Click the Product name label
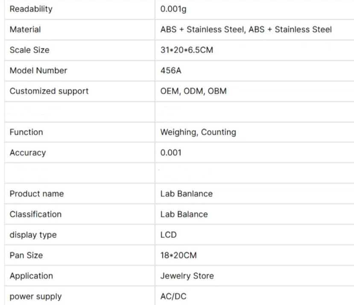The width and height of the screenshot is (354, 305). [x=37, y=194]
